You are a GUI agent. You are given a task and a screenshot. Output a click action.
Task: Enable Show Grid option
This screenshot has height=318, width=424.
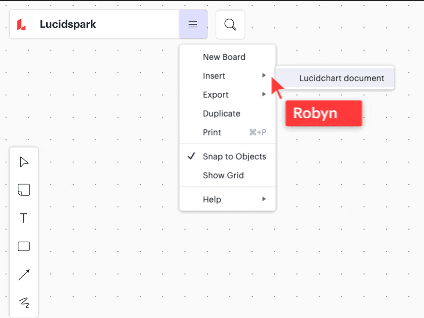coord(227,175)
